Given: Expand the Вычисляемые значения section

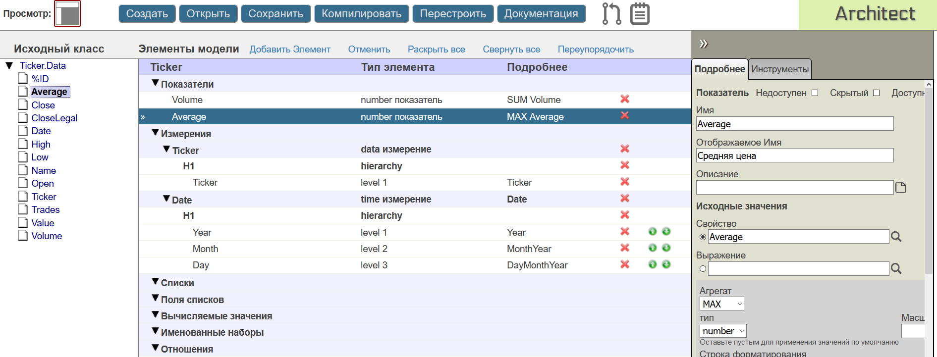Looking at the screenshot, I should 155,315.
